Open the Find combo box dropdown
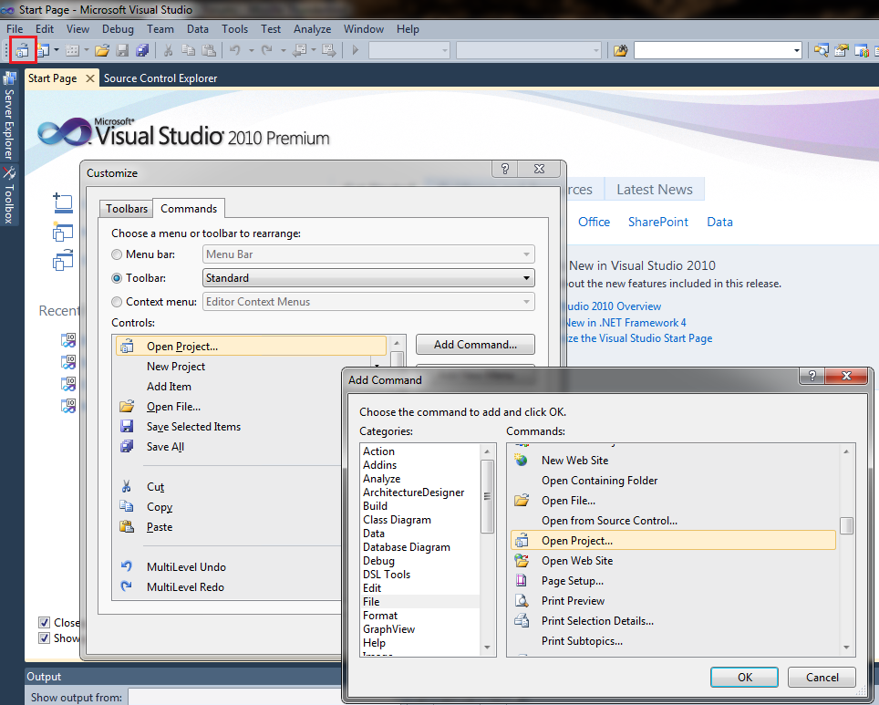 point(797,50)
